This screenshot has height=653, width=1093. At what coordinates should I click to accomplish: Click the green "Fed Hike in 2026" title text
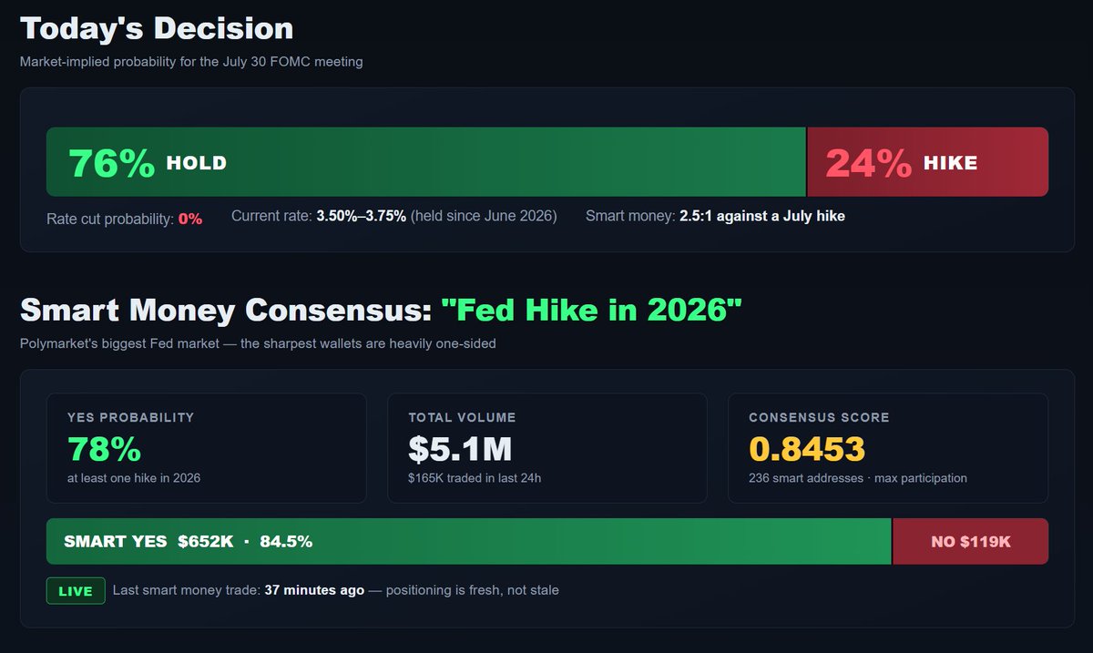point(592,311)
